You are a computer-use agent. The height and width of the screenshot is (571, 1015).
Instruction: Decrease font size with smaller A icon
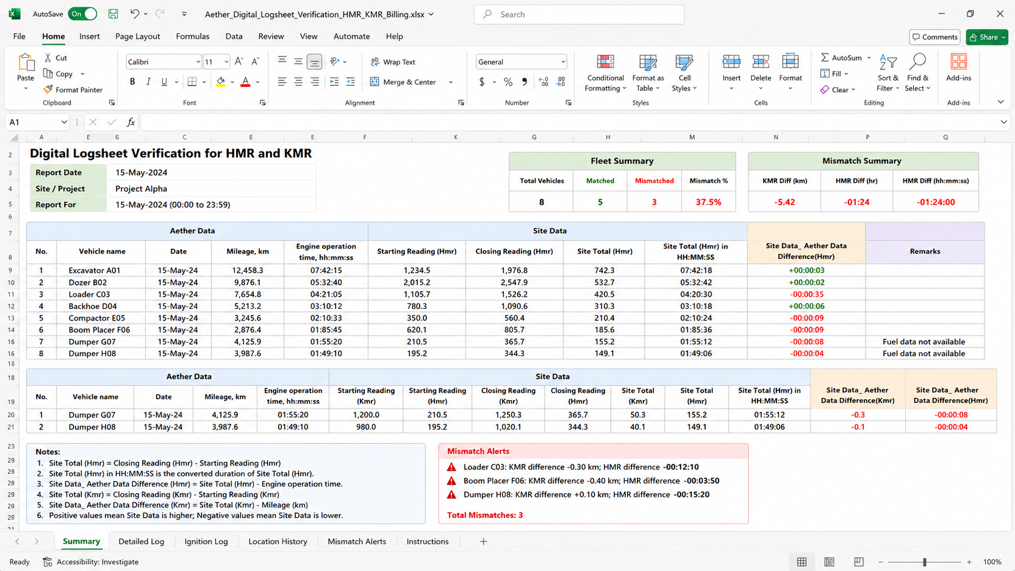tap(256, 61)
